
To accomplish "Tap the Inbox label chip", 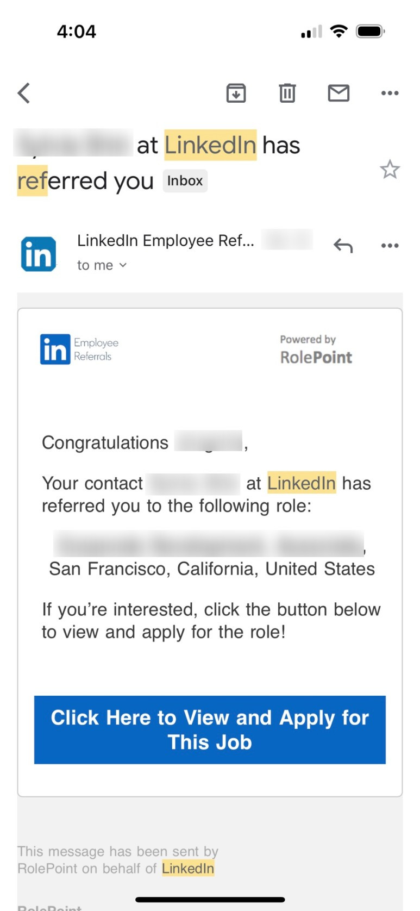I will point(185,181).
